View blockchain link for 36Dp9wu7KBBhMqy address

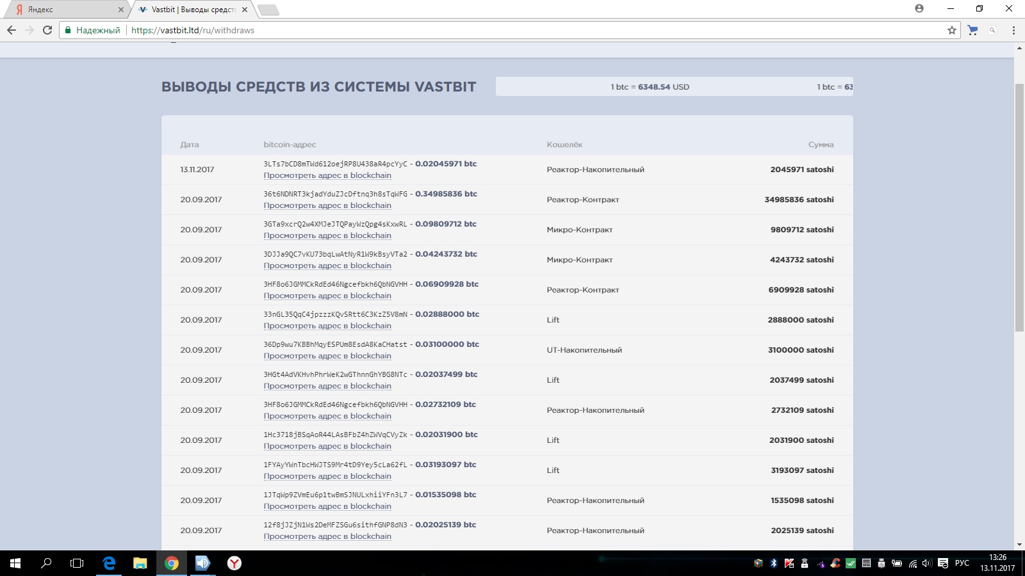327,356
